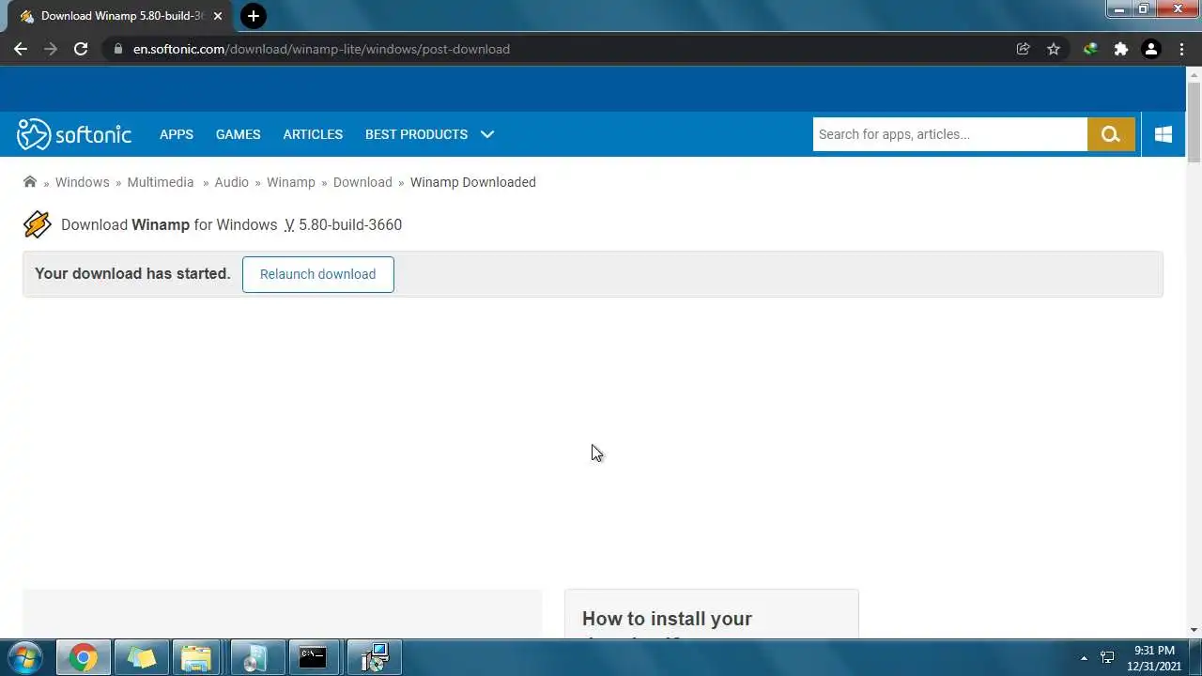
Task: Click the Softonic logo
Action: point(74,134)
